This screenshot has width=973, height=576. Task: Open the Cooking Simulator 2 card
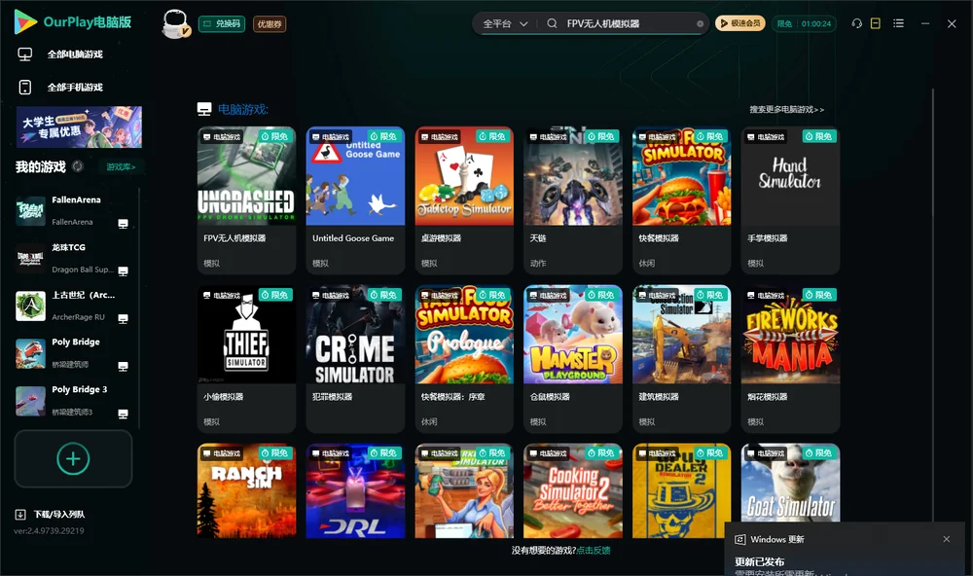tap(573, 490)
